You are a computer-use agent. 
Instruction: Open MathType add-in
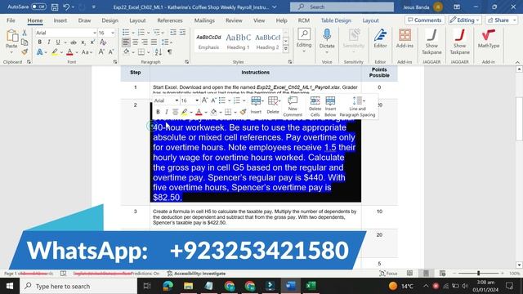(x=489, y=38)
